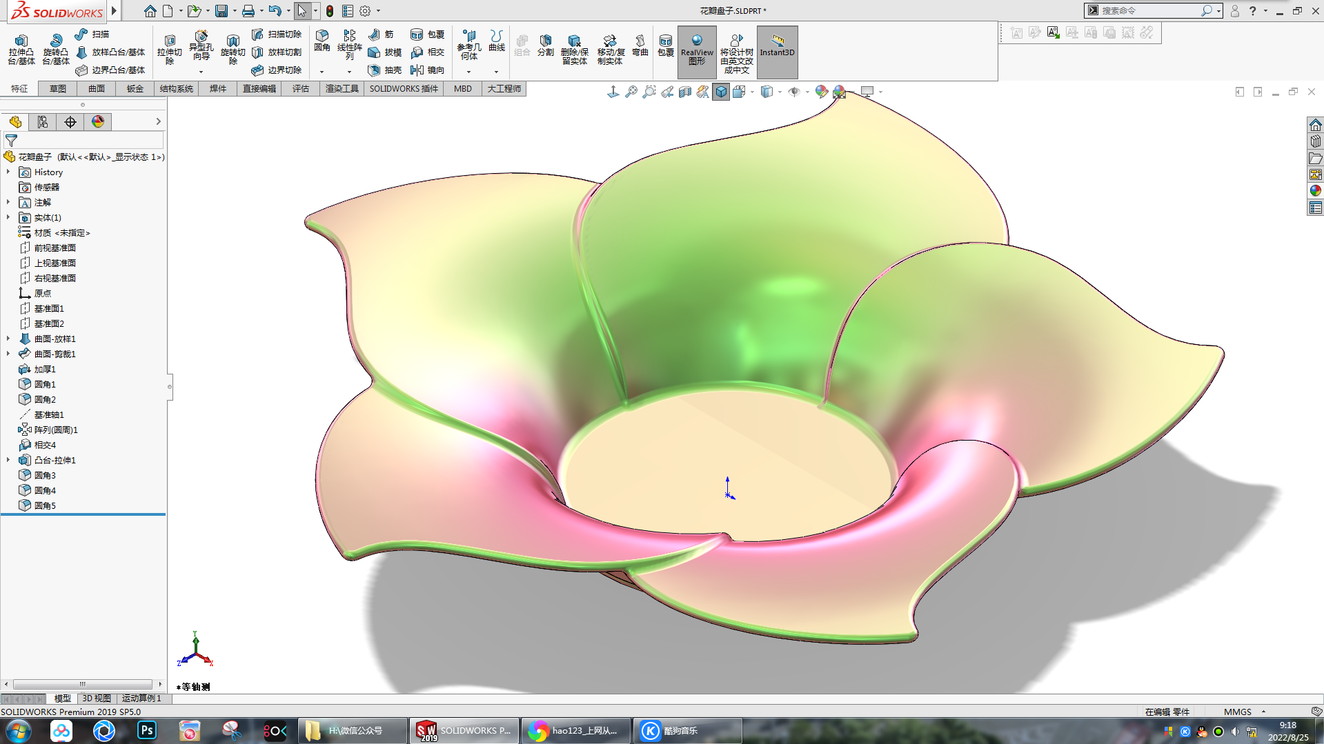Select the Extruded Boss/Base (拉伸凸台/基体) tool
Image resolution: width=1324 pixels, height=744 pixels.
(x=21, y=50)
